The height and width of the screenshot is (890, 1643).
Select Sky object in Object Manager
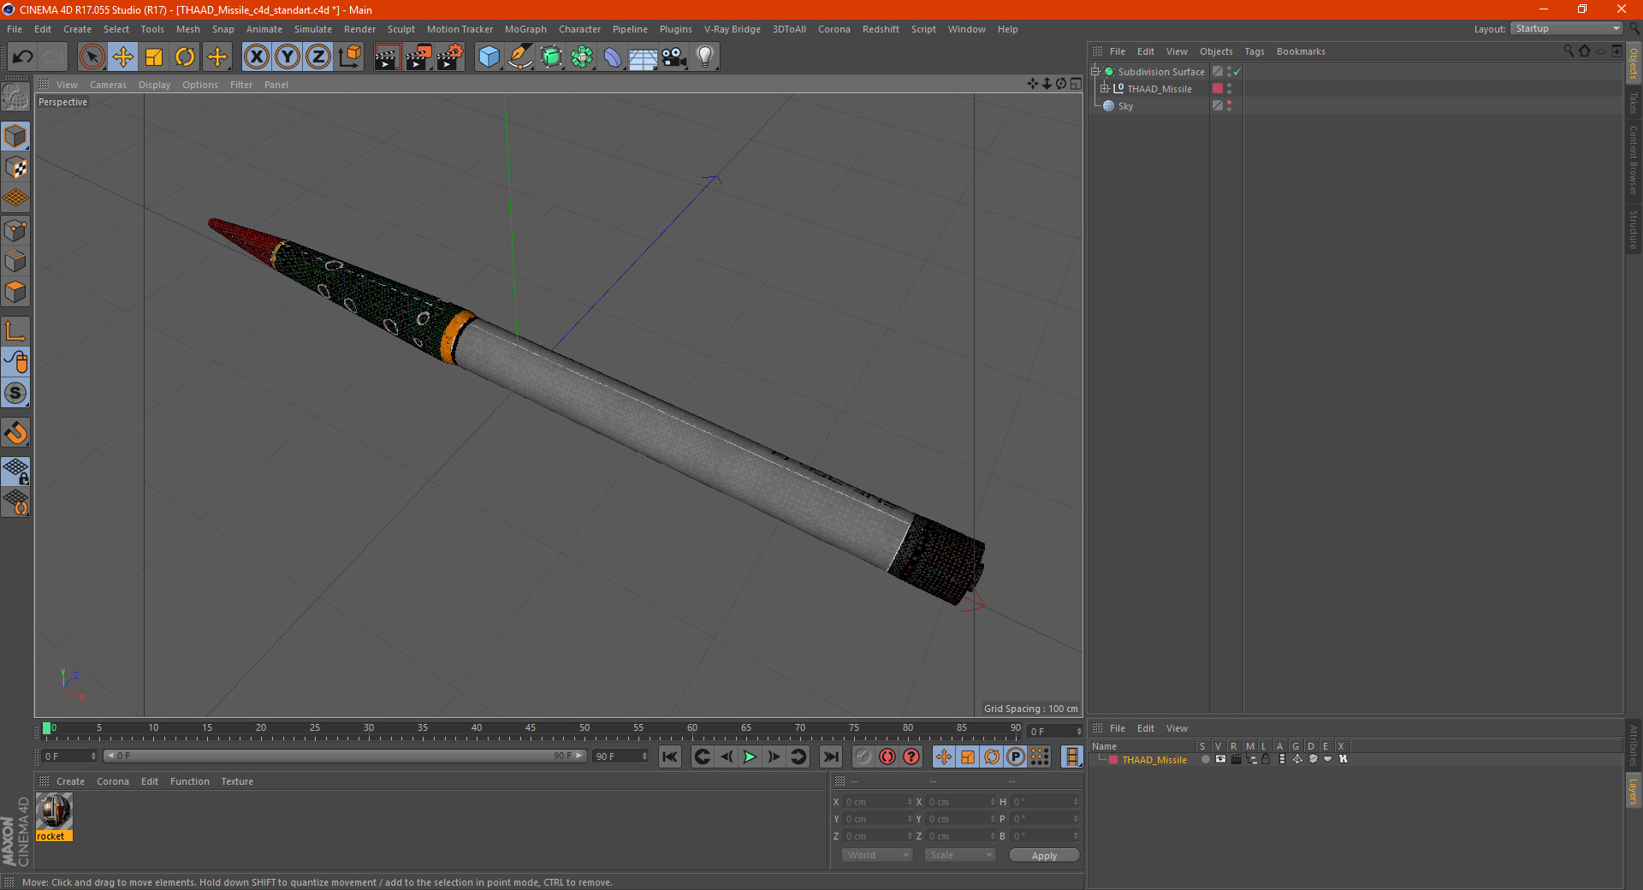(1125, 106)
